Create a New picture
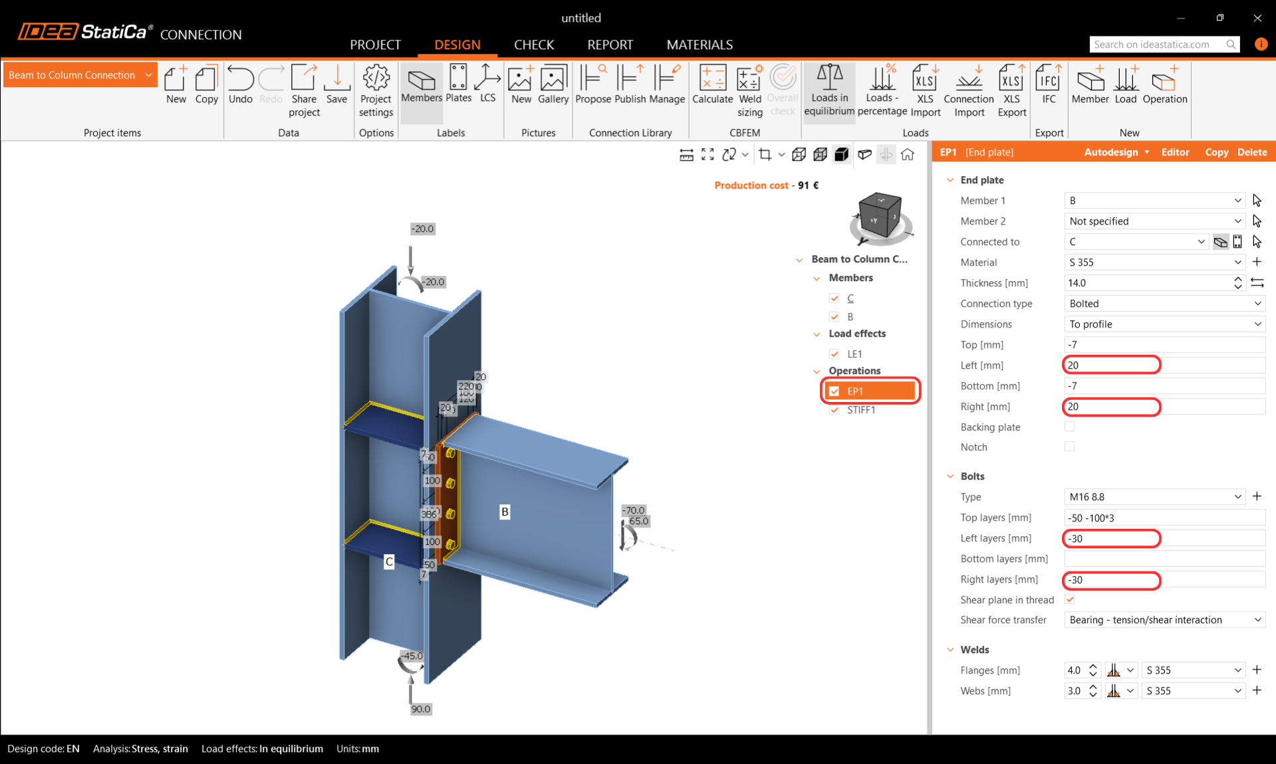The height and width of the screenshot is (764, 1276). 521,84
